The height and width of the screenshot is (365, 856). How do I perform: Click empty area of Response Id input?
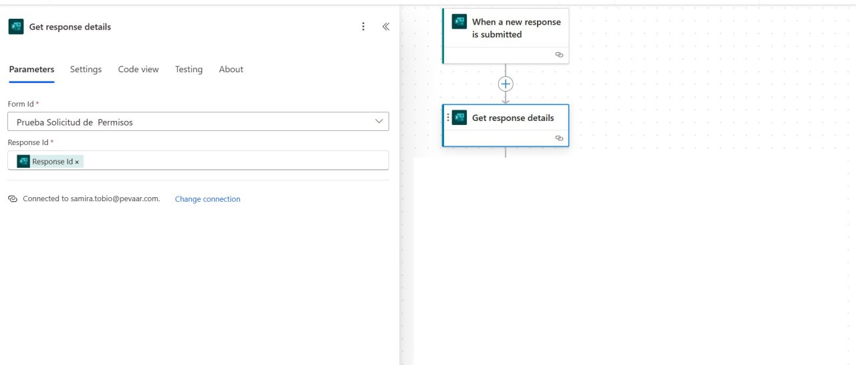[234, 161]
